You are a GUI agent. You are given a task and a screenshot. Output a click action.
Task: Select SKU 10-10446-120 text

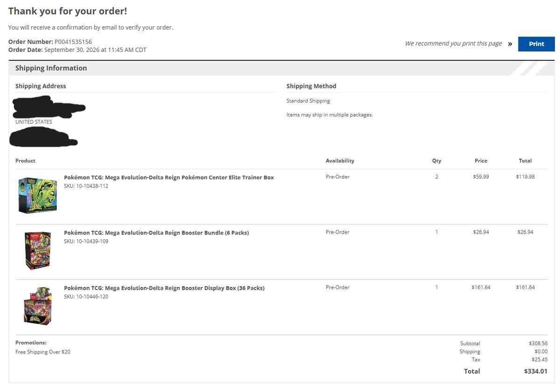[x=86, y=297]
